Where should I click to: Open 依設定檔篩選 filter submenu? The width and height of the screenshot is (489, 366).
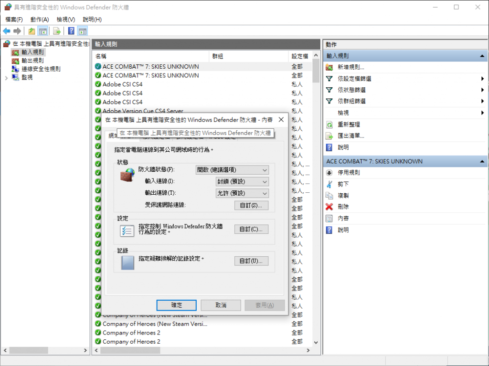pyautogui.click(x=354, y=79)
